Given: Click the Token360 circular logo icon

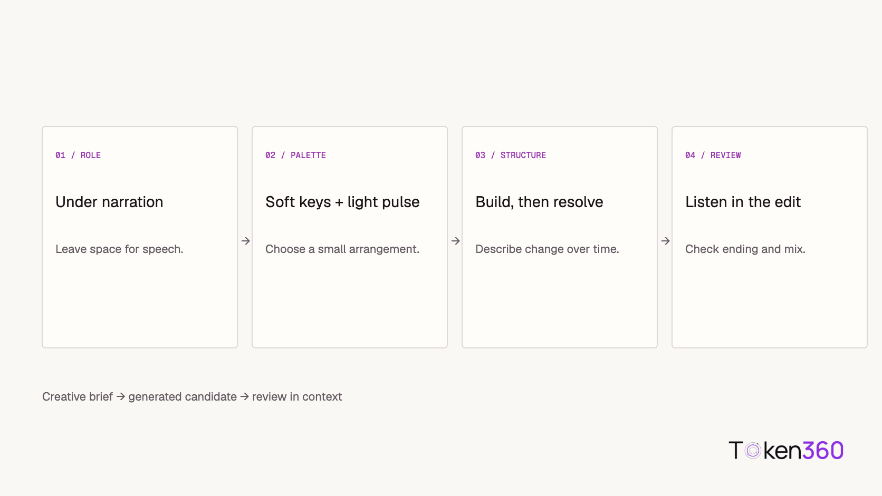Looking at the screenshot, I should (x=753, y=451).
